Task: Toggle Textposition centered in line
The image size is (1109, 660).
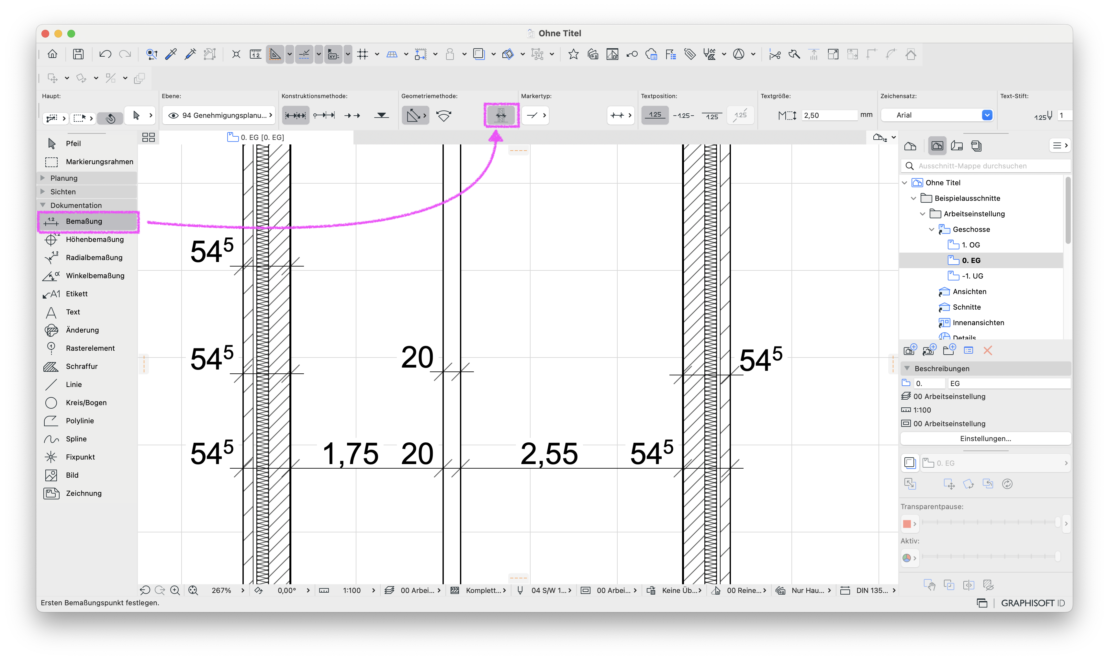Action: (x=683, y=115)
